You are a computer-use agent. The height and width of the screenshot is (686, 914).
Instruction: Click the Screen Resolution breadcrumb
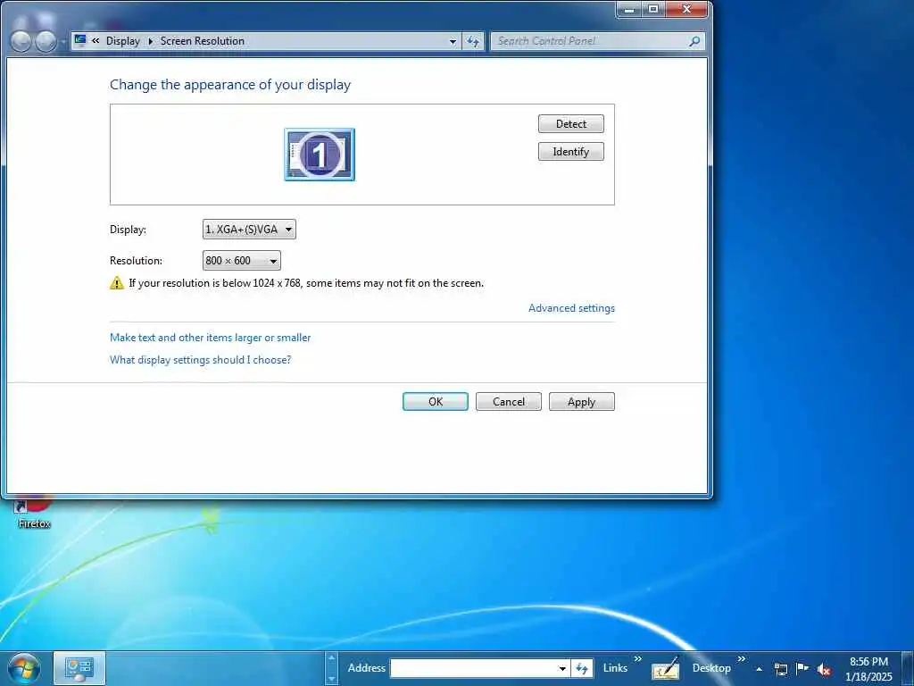(x=203, y=41)
